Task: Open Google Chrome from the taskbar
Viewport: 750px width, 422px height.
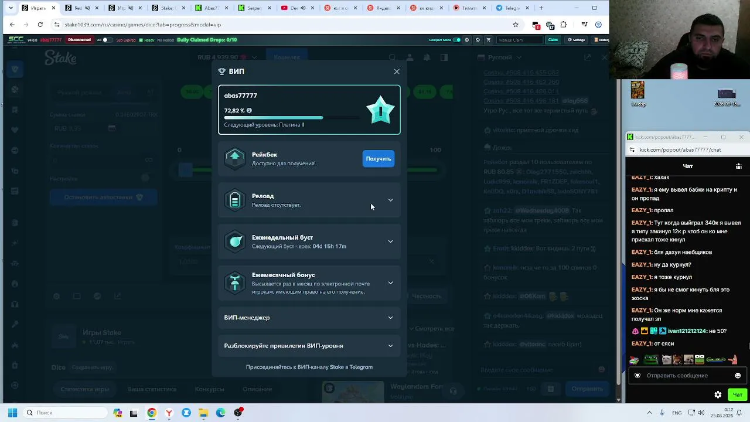Action: coord(152,413)
